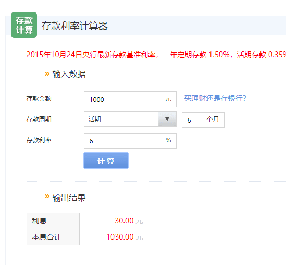Click the 1030.00 元 total value
This screenshot has height=265, width=286.
(x=125, y=237)
